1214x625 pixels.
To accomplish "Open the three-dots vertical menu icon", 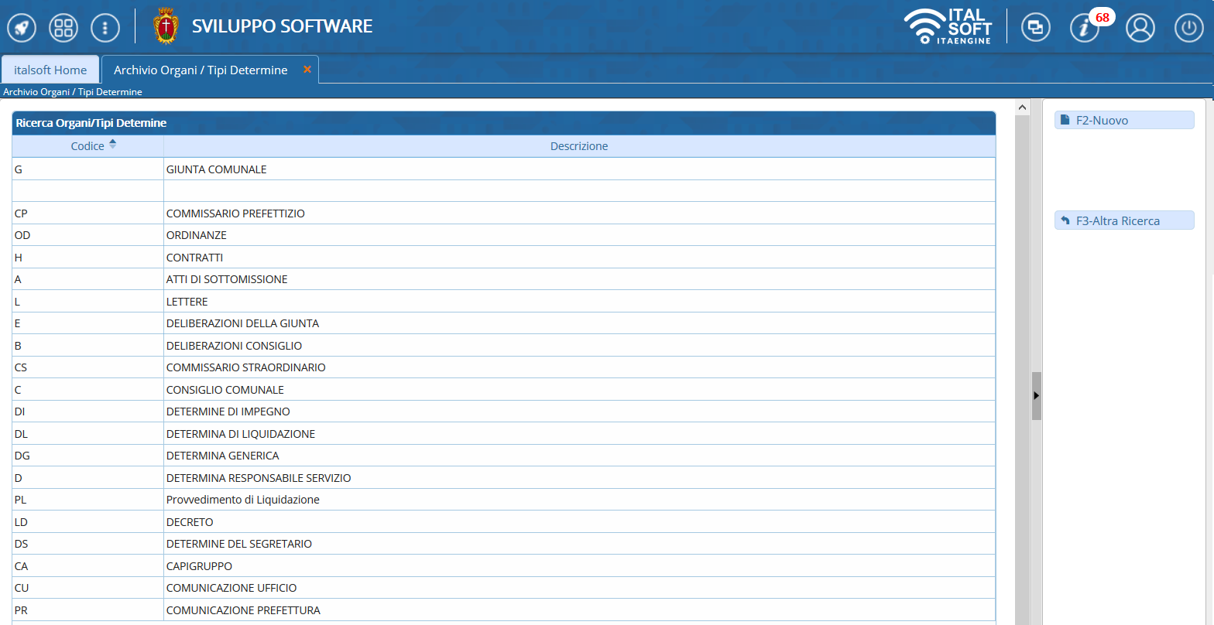I will click(x=105, y=28).
